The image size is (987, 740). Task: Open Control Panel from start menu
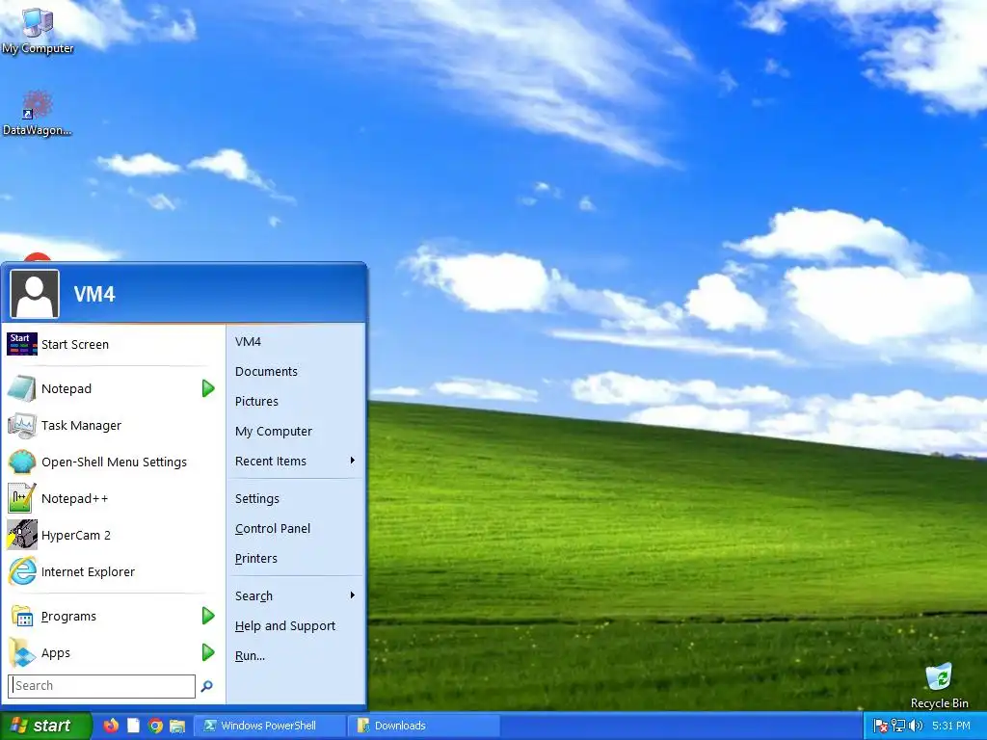coord(273,529)
